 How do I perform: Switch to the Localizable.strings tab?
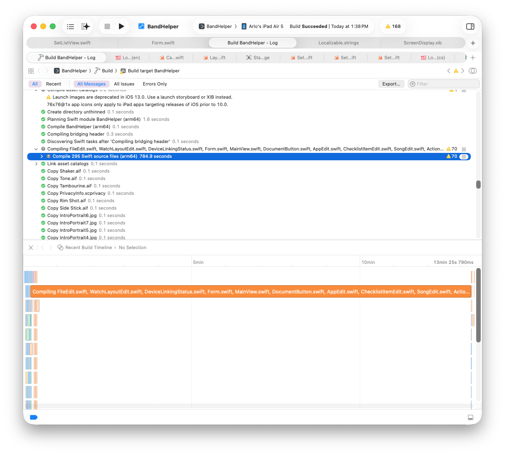pos(338,43)
